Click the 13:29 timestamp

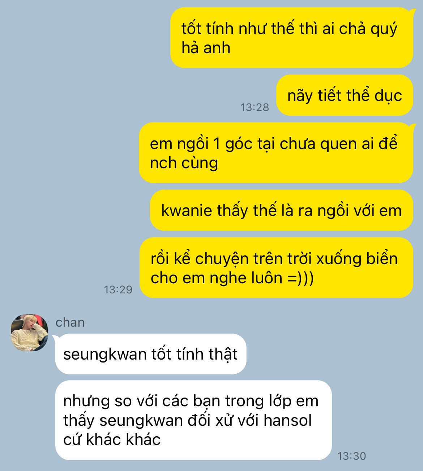pos(118,289)
